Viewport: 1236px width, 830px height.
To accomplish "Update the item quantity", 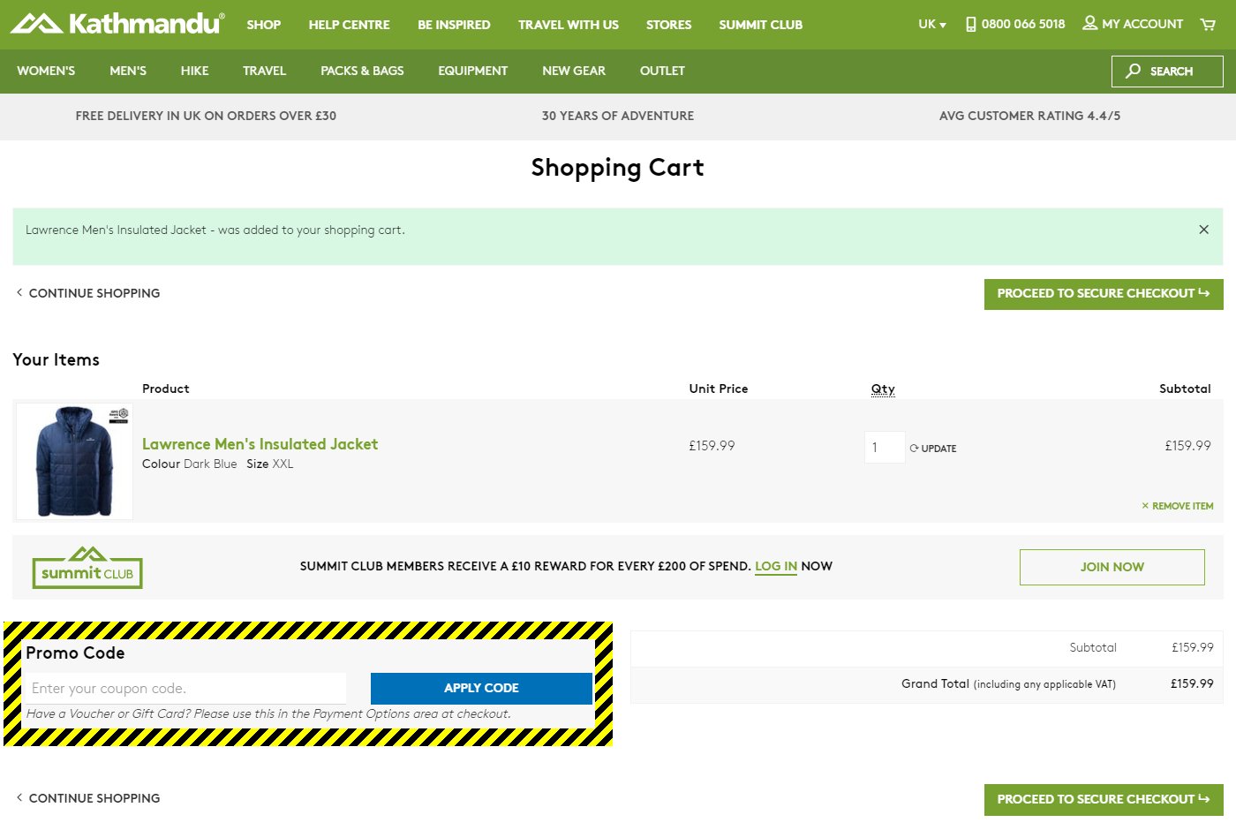I will click(x=933, y=449).
